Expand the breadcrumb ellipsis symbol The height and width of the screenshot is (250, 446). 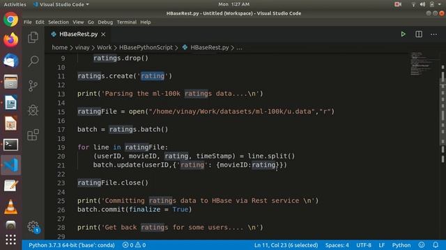[x=239, y=48]
